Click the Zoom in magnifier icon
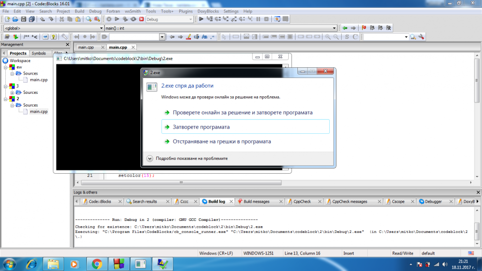Image resolution: width=482 pixels, height=271 pixels. [x=328, y=37]
